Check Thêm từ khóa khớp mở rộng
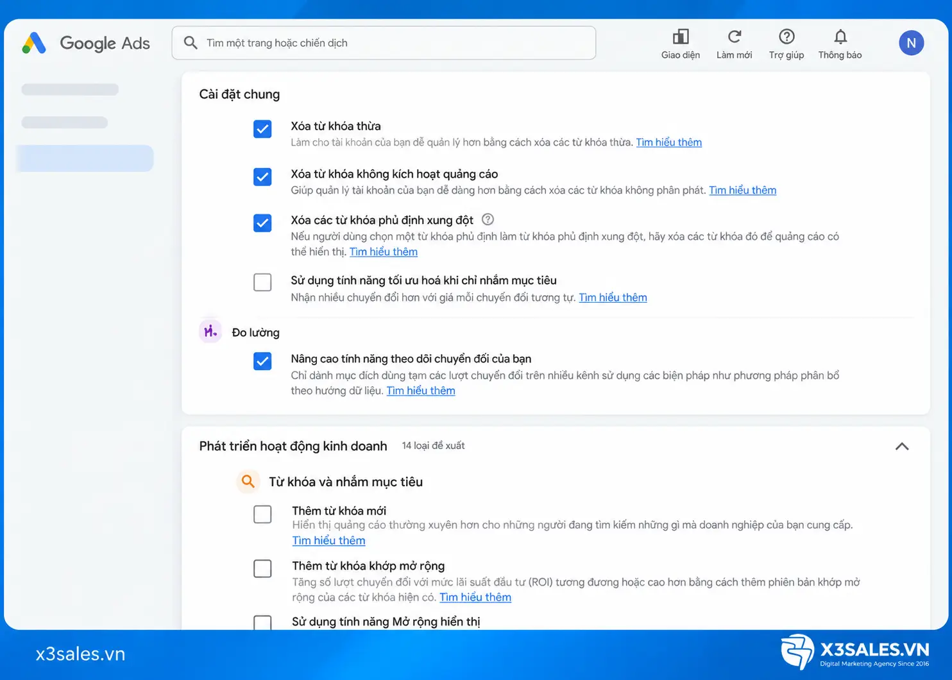Image resolution: width=952 pixels, height=680 pixels. point(262,568)
